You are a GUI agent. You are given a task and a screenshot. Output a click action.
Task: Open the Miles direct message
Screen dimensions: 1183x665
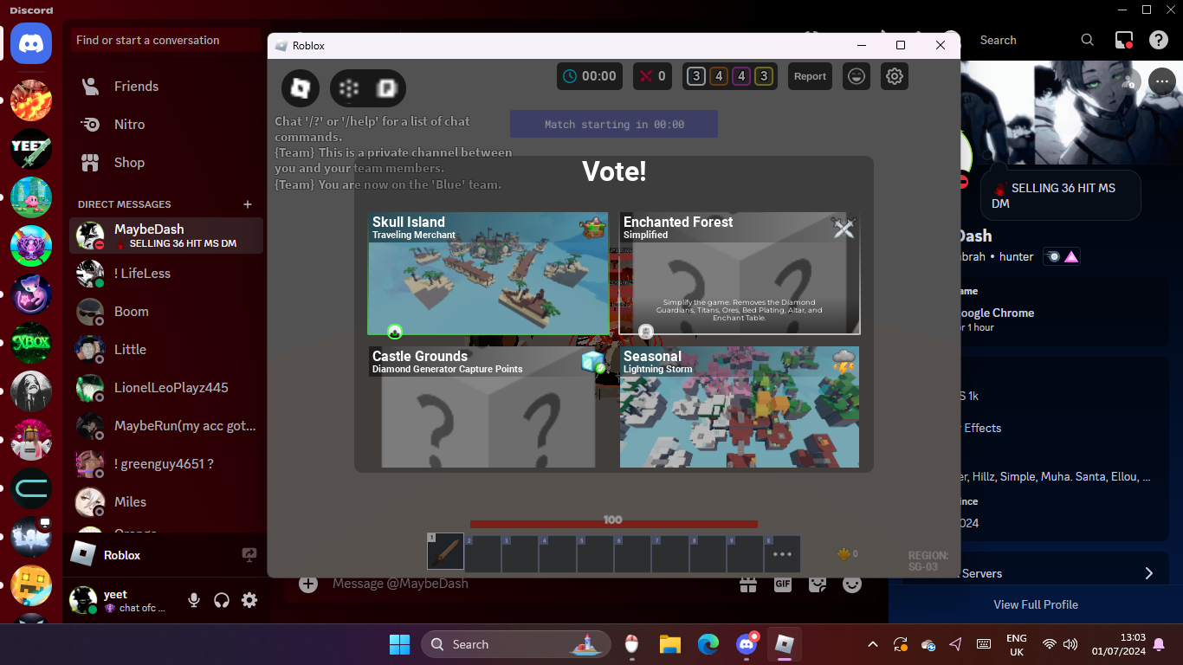coord(166,502)
